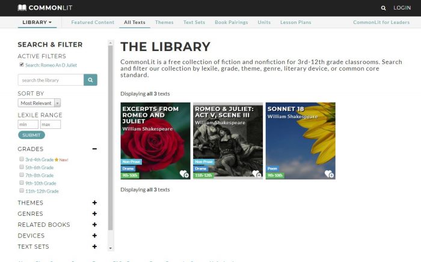This screenshot has width=421, height=262.
Task: Expand the Related Books section
Action: (x=94, y=225)
